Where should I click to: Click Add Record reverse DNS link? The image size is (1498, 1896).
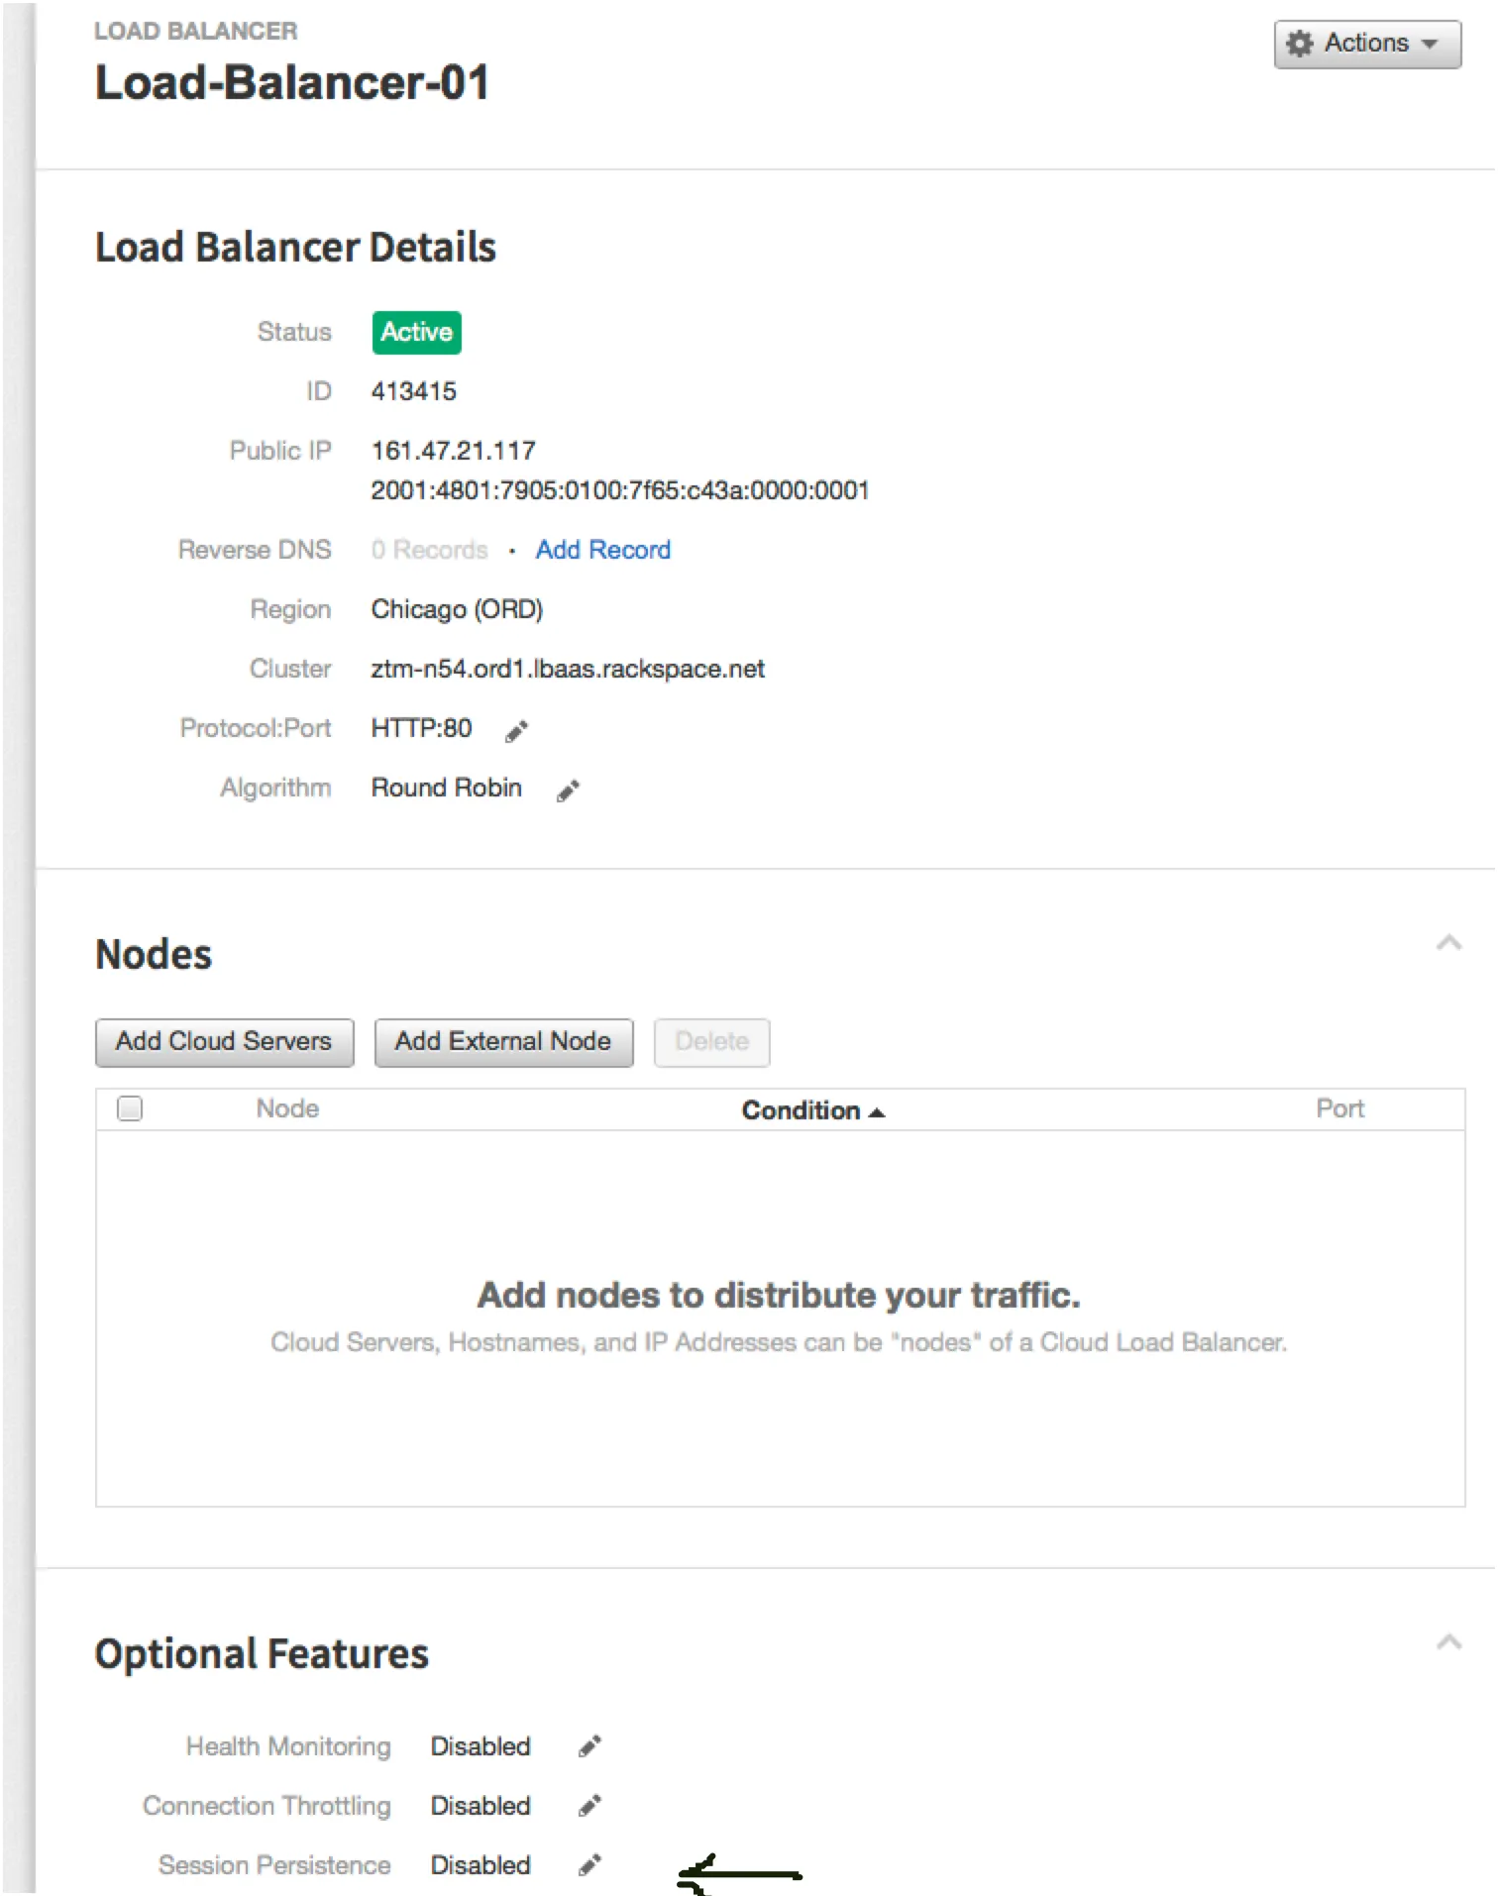pyautogui.click(x=602, y=550)
